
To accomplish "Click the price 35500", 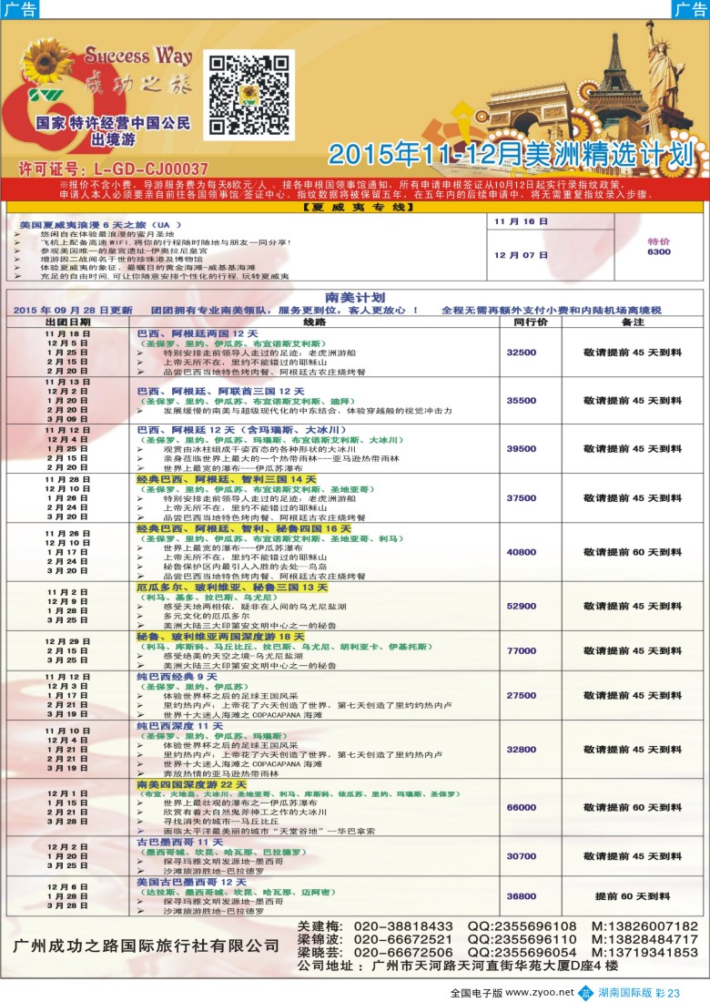I will (x=521, y=401).
